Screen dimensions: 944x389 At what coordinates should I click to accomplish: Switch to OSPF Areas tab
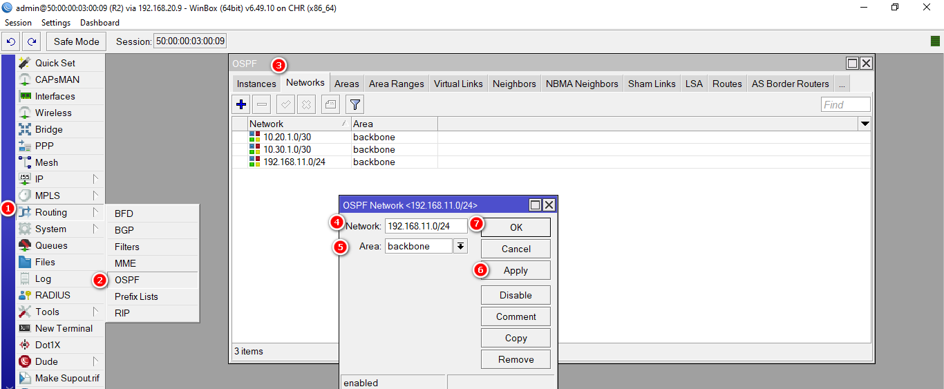point(347,84)
